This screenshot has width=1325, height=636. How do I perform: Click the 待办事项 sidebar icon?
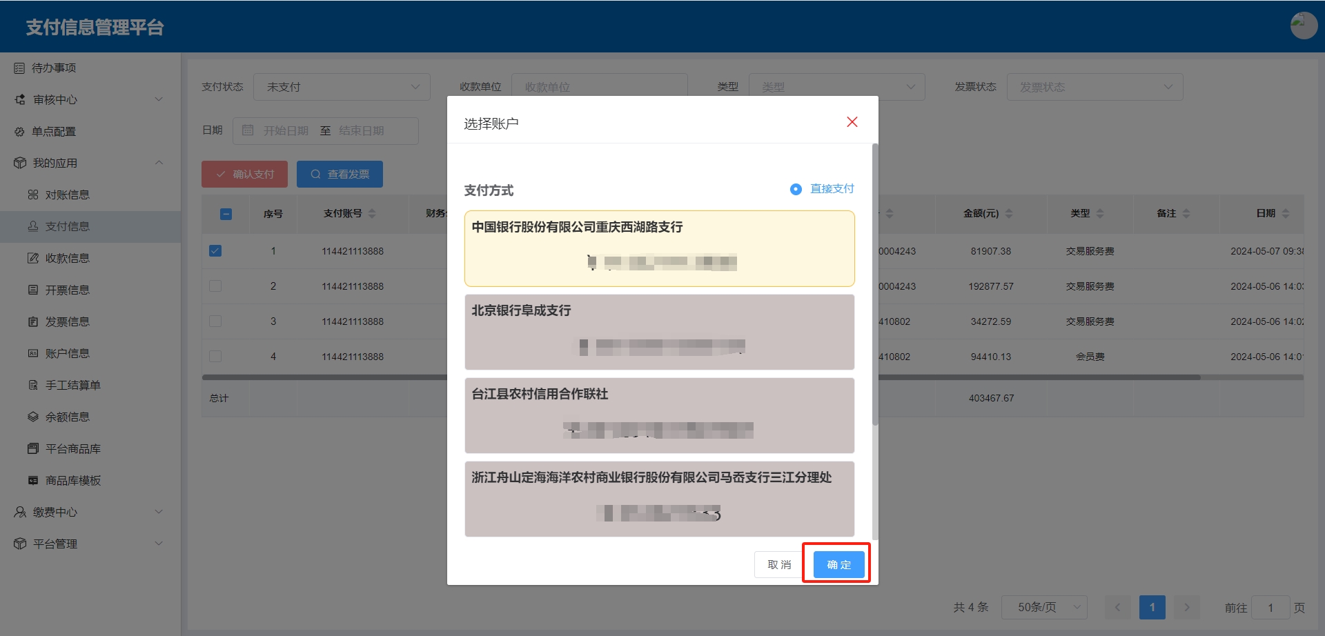19,68
